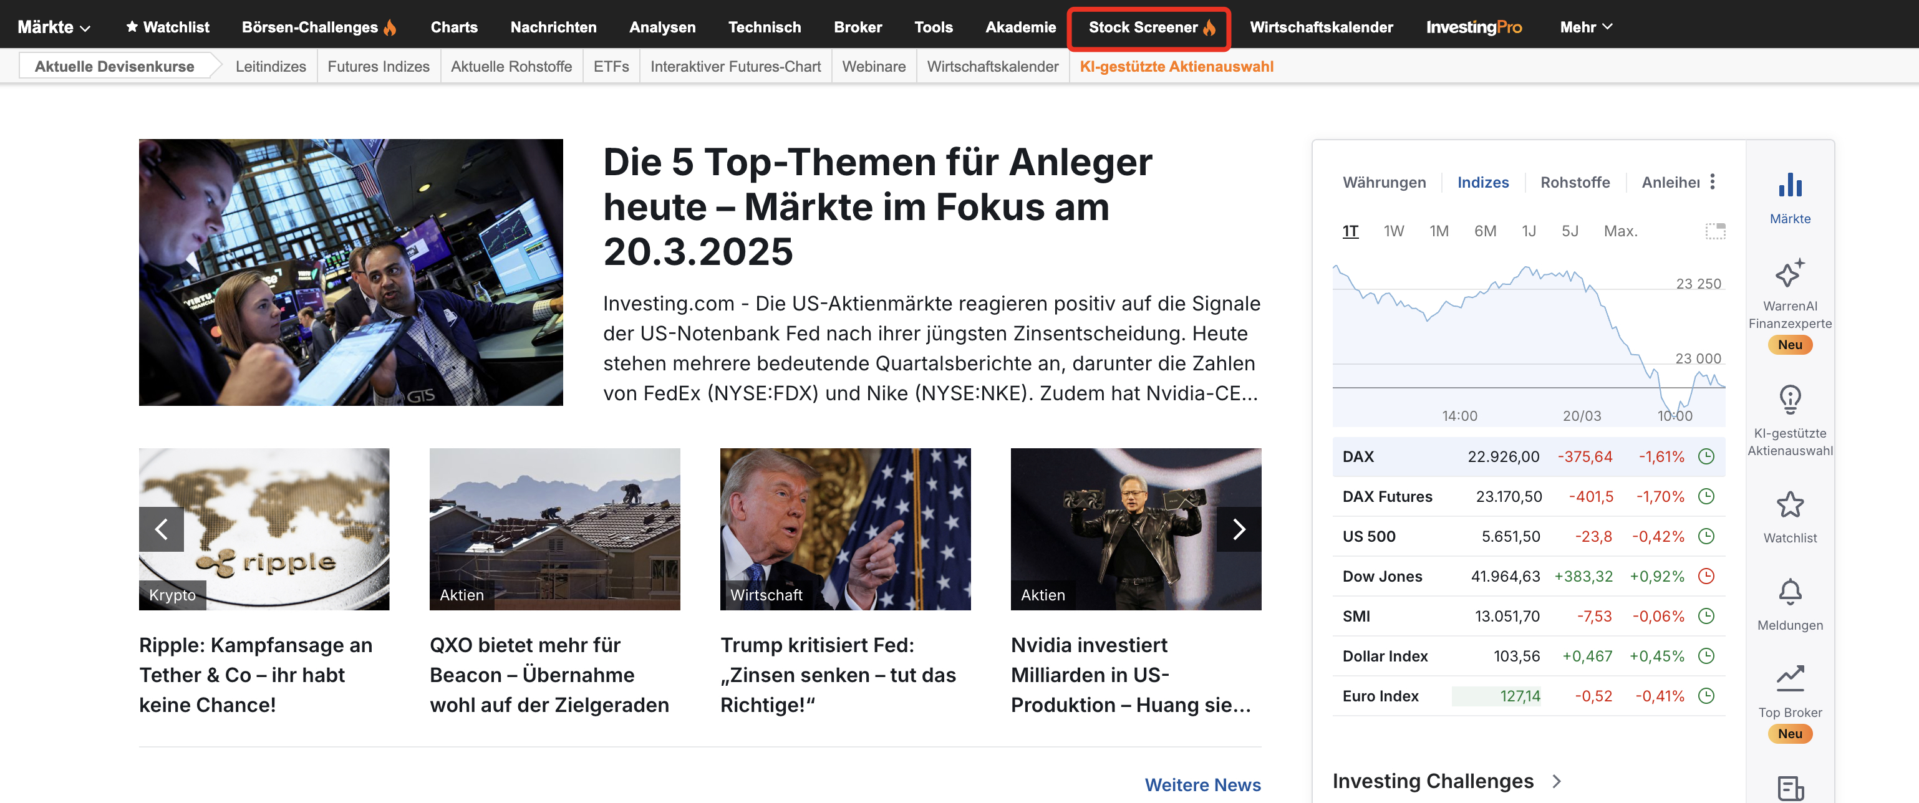
Task: Click the chart expand icon beside Max.
Action: coord(1715,231)
